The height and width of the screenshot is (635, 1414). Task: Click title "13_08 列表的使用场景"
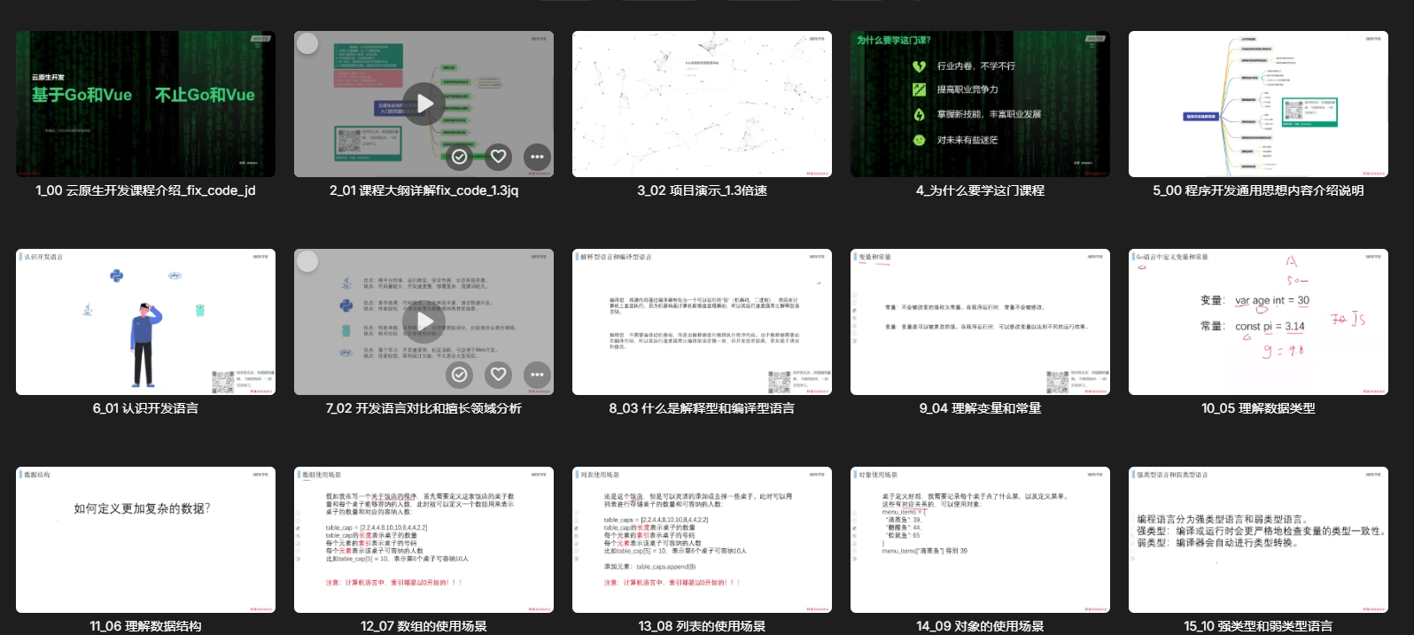[x=702, y=626]
